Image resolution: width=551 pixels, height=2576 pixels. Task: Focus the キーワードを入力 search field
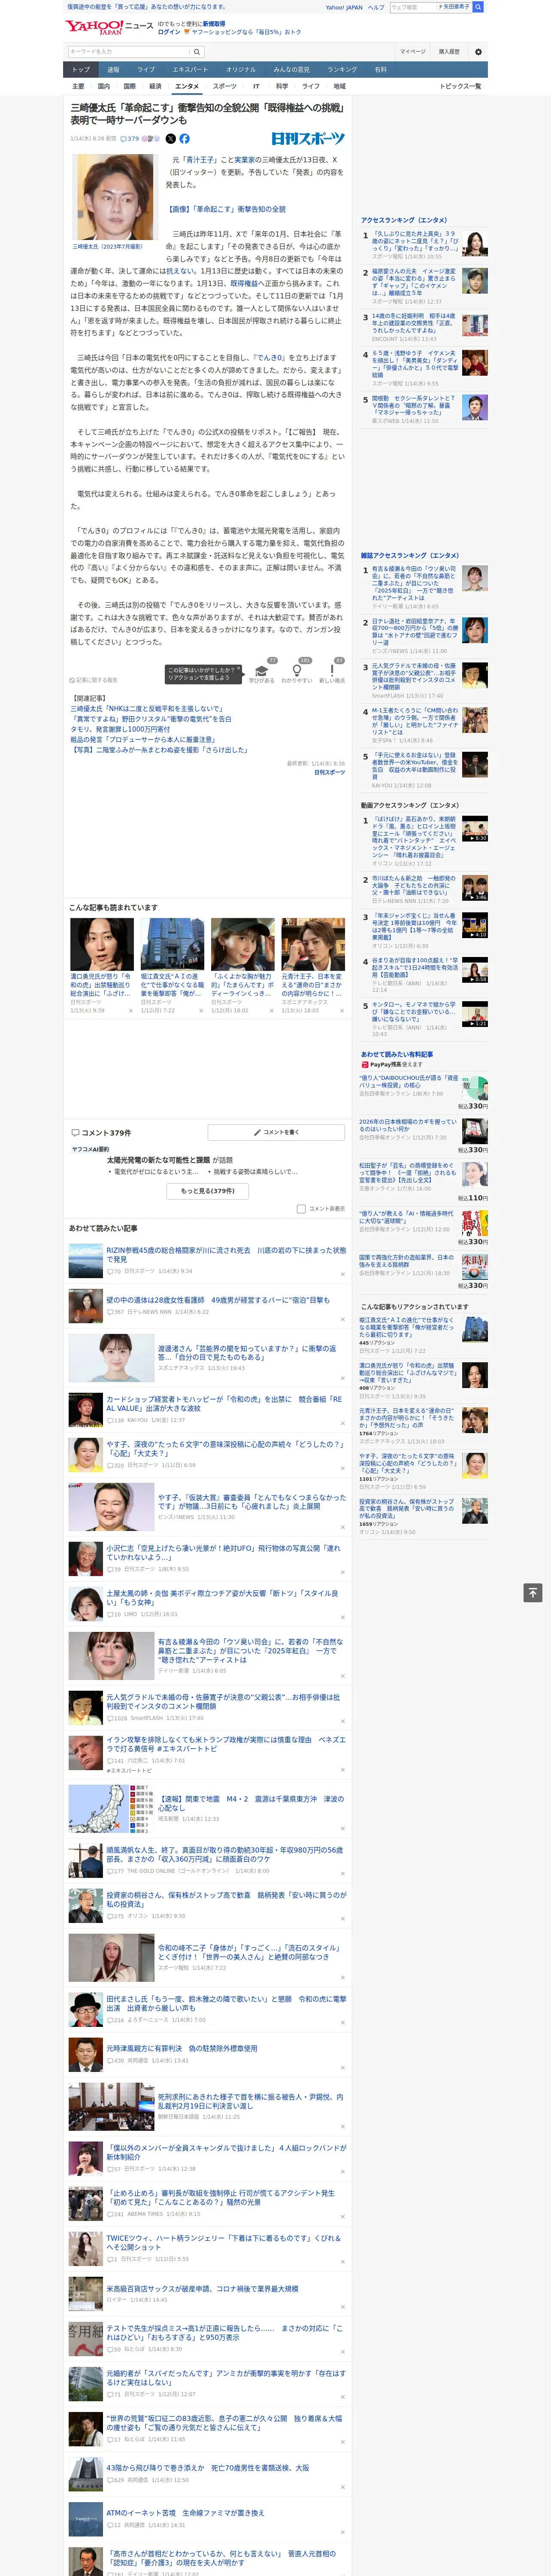tap(129, 52)
